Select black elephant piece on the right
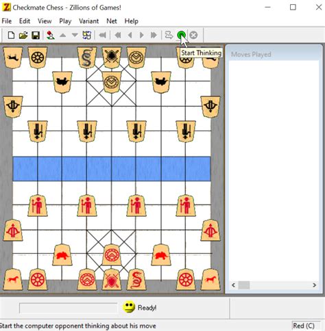The width and height of the screenshot is (325, 331). click(161, 82)
